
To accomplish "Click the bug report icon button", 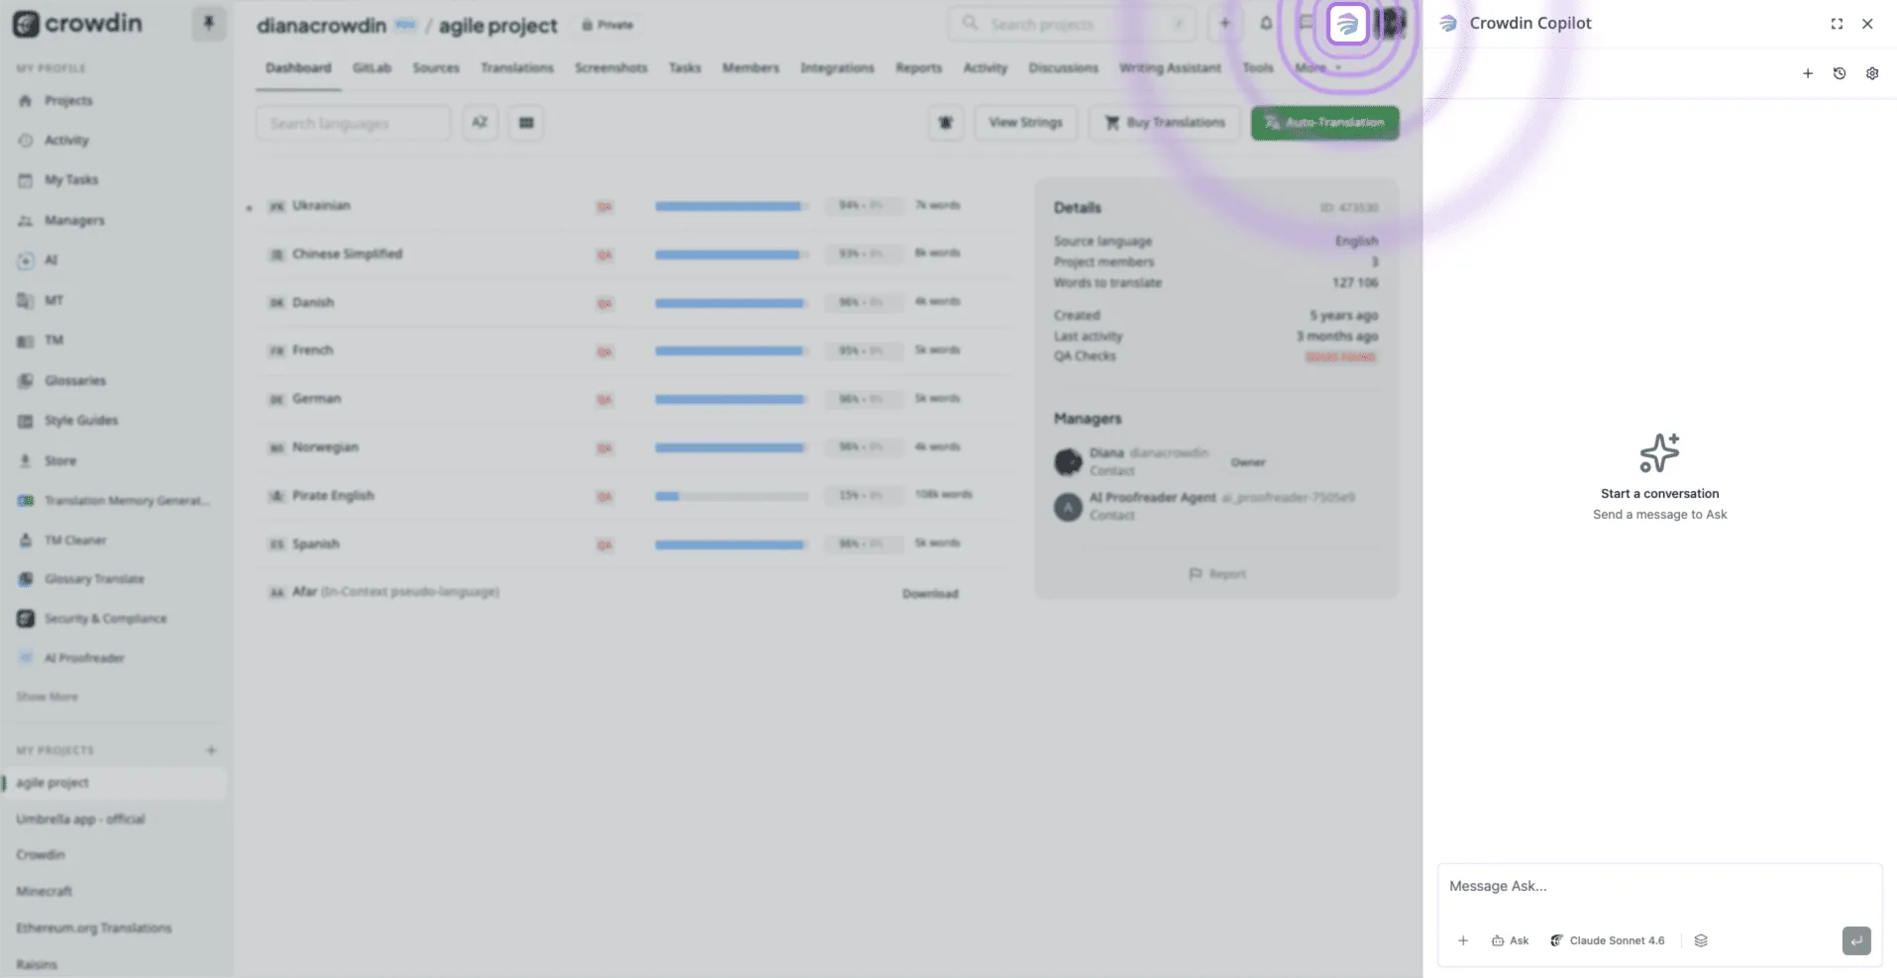I will coord(946,123).
